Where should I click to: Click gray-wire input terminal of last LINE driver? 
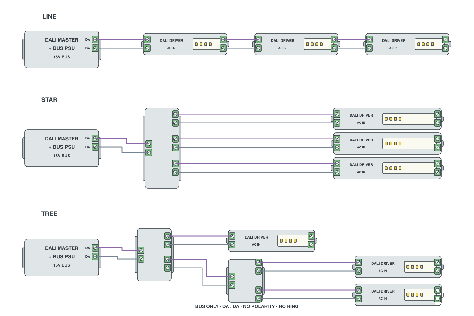pyautogui.click(x=369, y=48)
